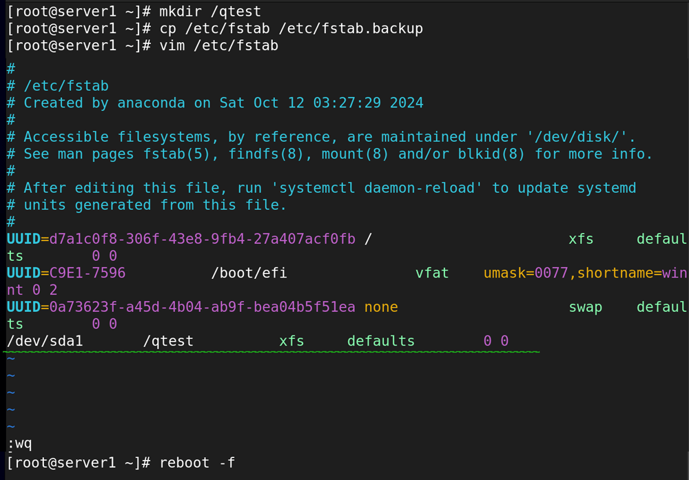Click the UUID=C9E1-7596 entry
Viewport: 689px width, 480px height.
(66, 273)
